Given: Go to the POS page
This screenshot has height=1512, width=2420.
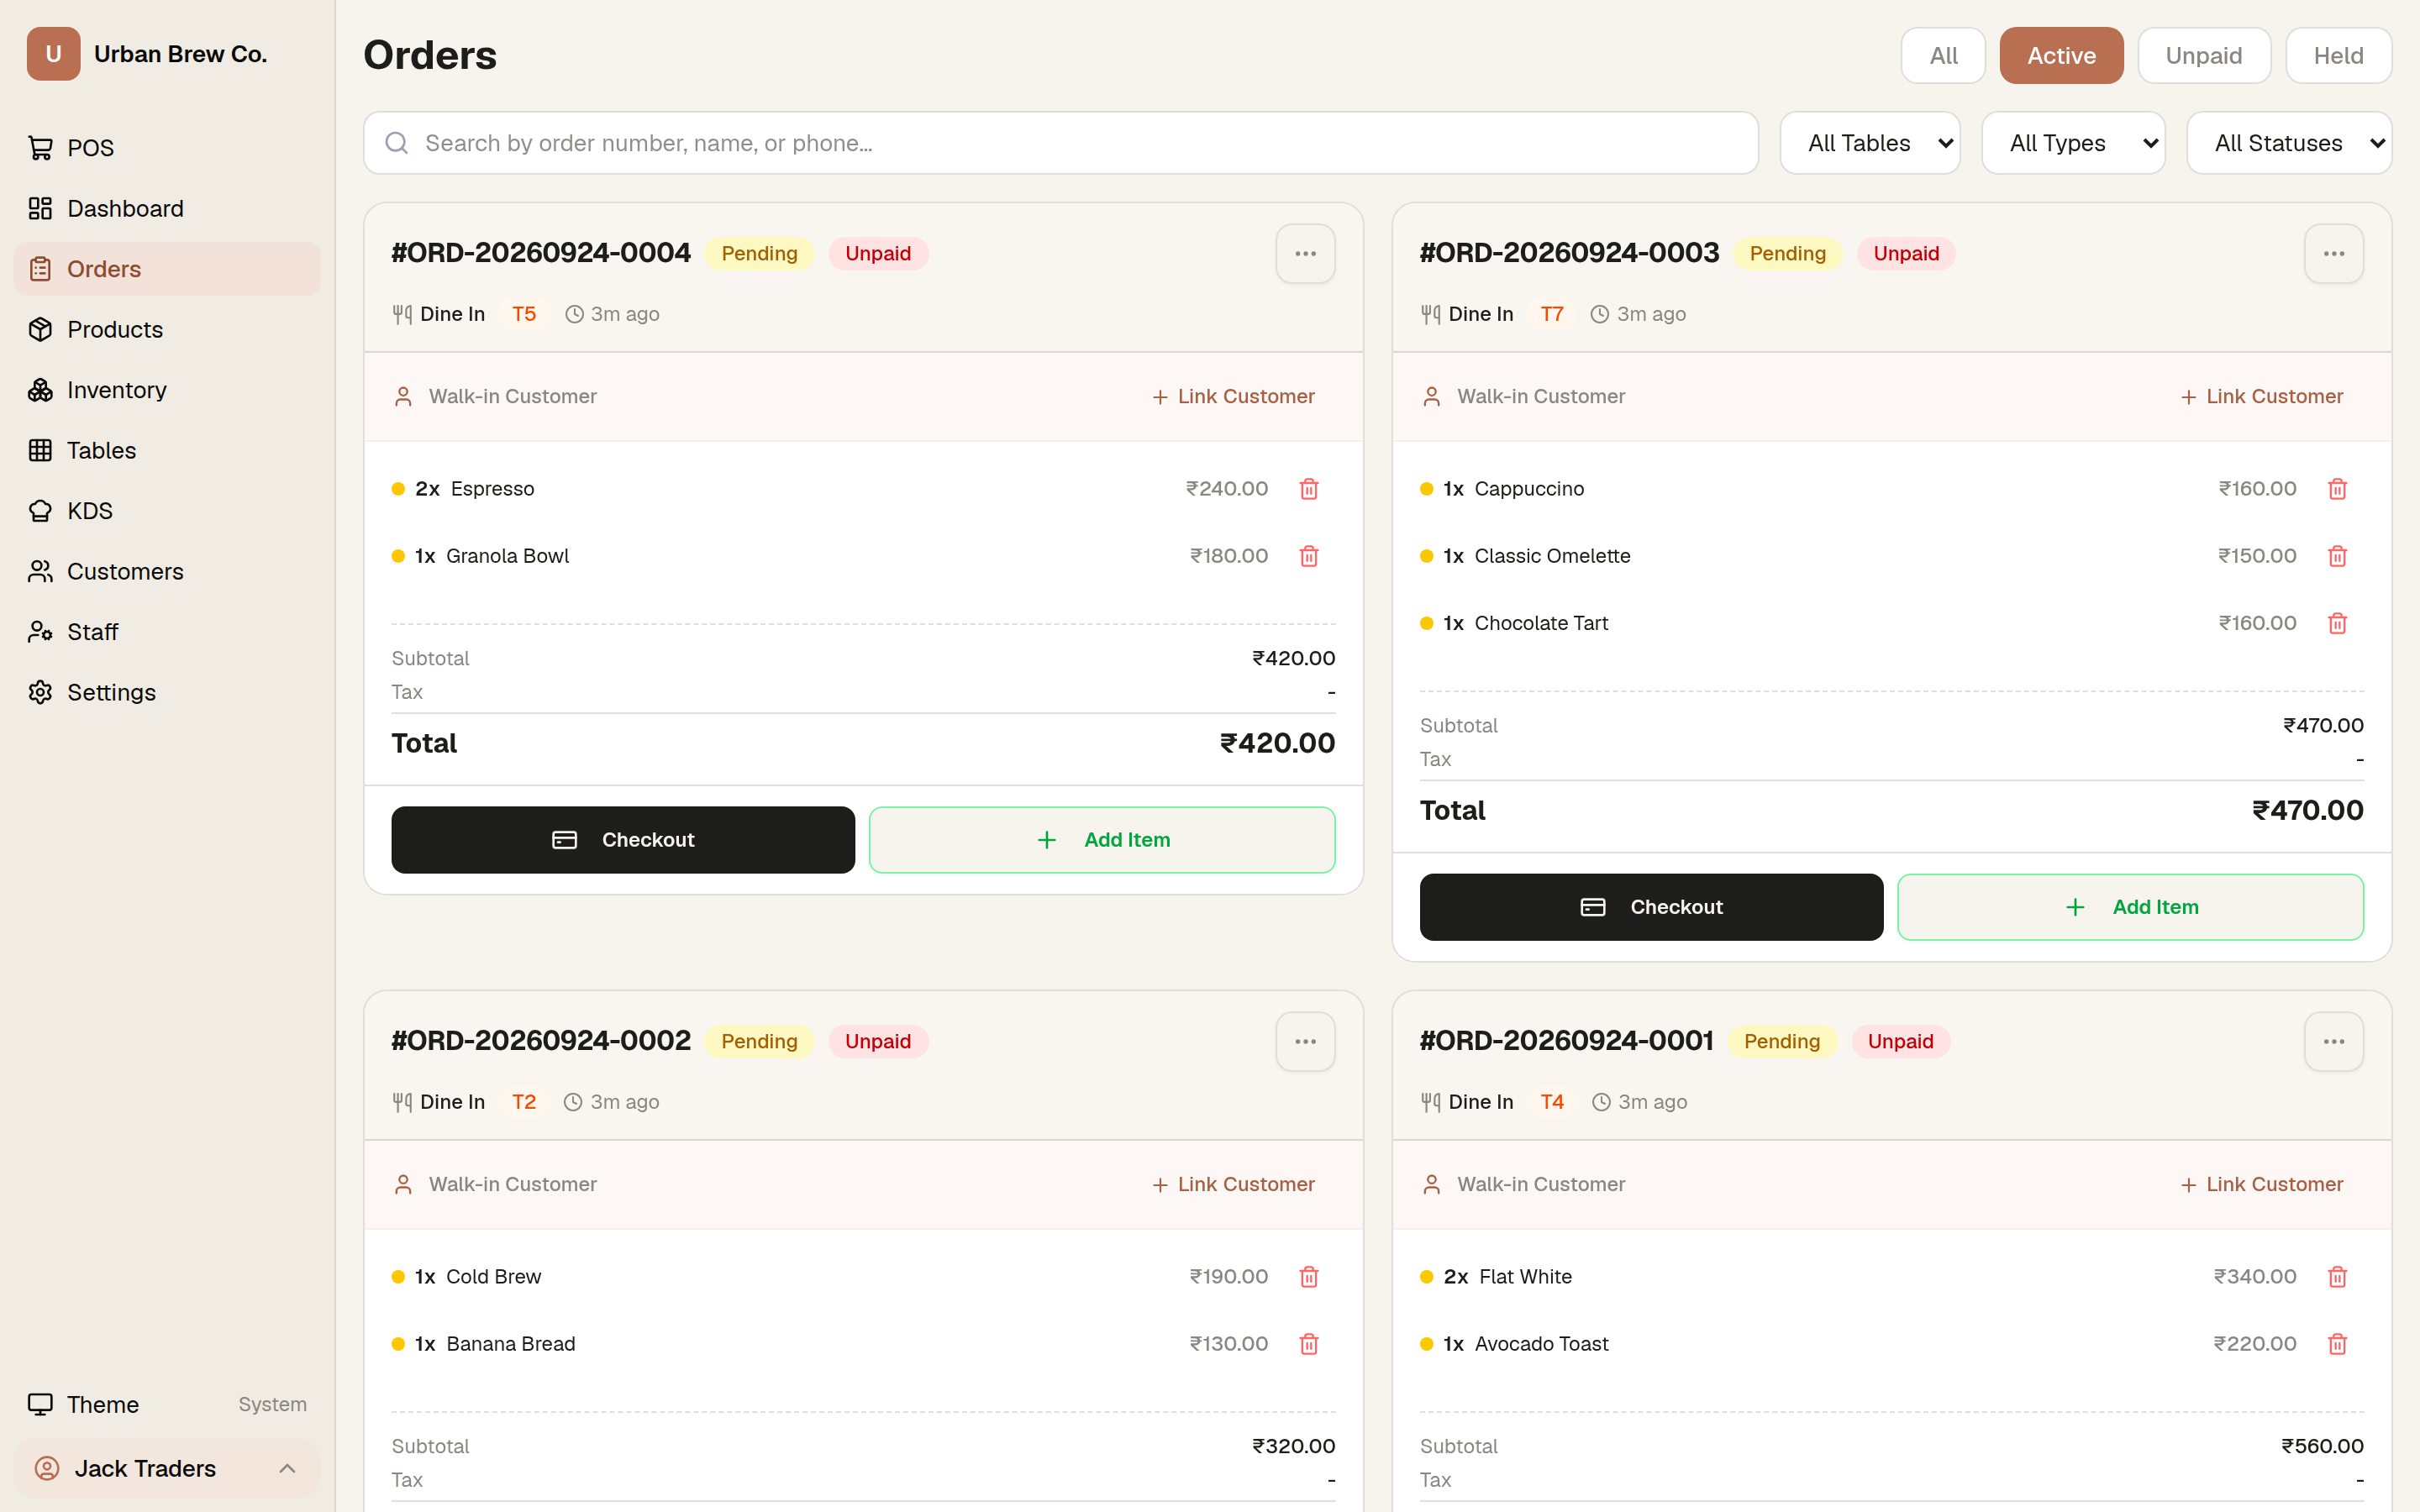Looking at the screenshot, I should tap(167, 148).
